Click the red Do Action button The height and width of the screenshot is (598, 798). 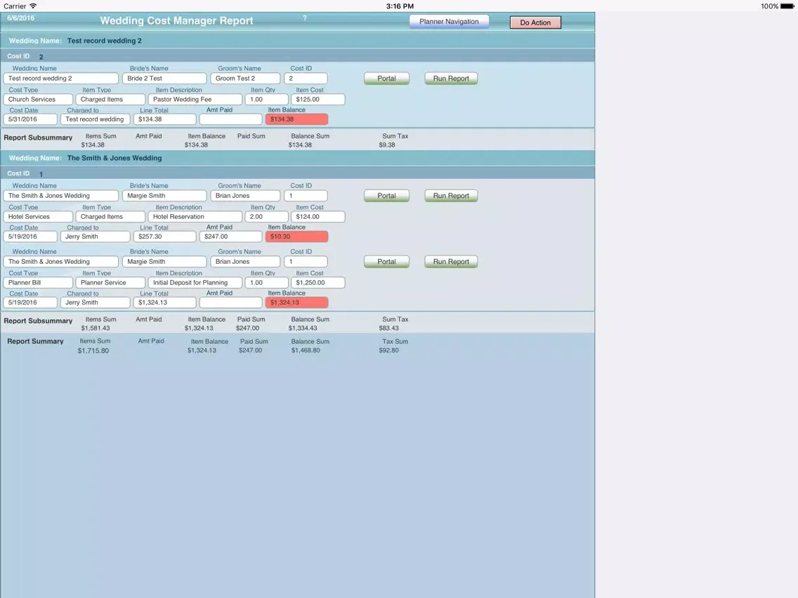point(535,22)
